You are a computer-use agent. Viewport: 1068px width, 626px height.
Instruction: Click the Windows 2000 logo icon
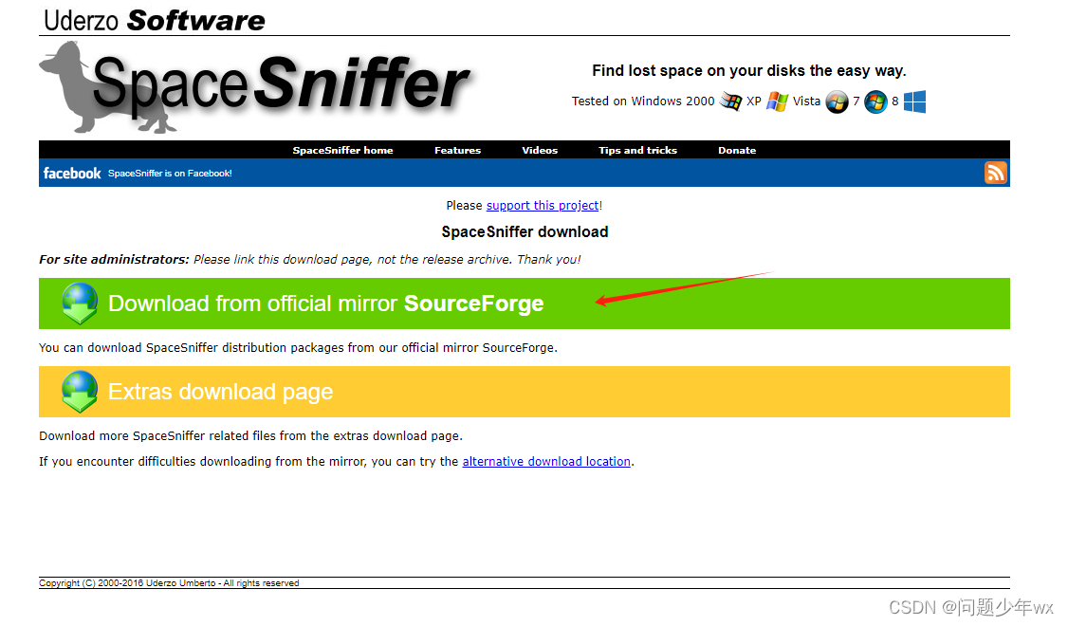coord(731,101)
